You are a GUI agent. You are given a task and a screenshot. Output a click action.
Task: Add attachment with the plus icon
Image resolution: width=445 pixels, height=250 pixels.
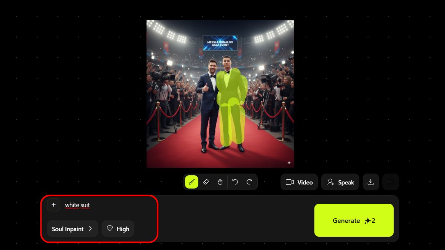tap(53, 205)
